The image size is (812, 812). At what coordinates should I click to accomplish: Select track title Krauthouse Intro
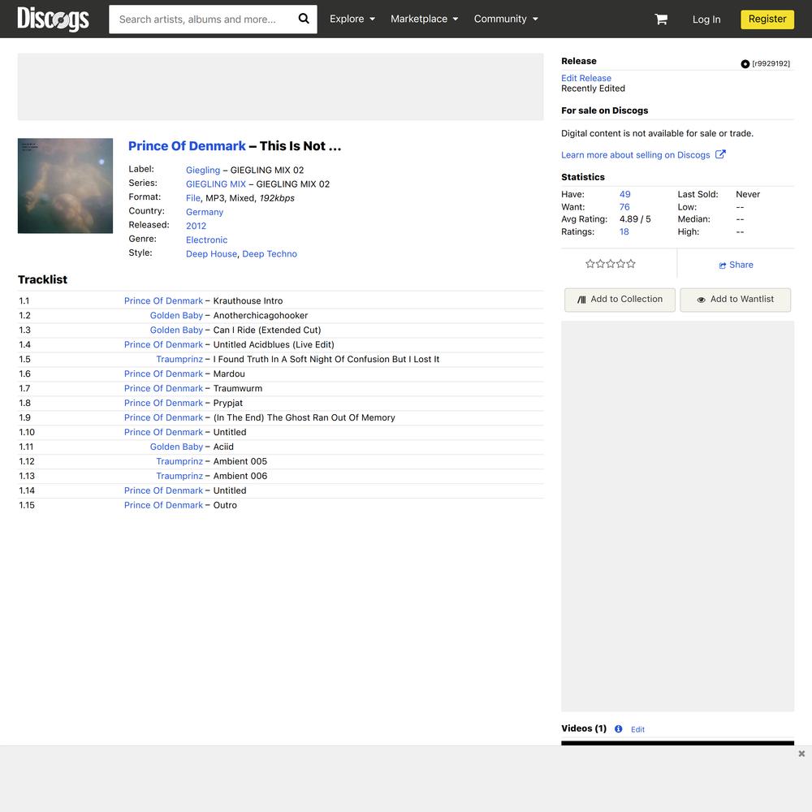(x=248, y=301)
